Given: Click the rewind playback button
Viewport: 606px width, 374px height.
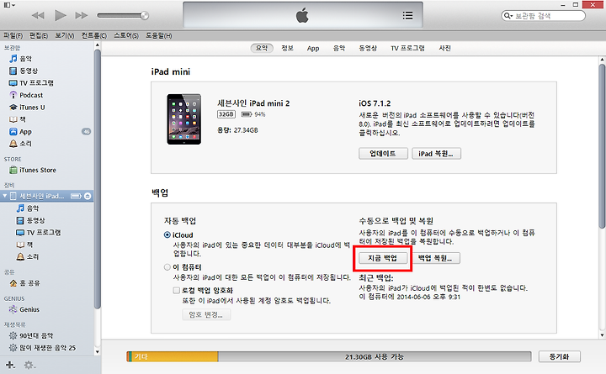Looking at the screenshot, I should click(38, 15).
